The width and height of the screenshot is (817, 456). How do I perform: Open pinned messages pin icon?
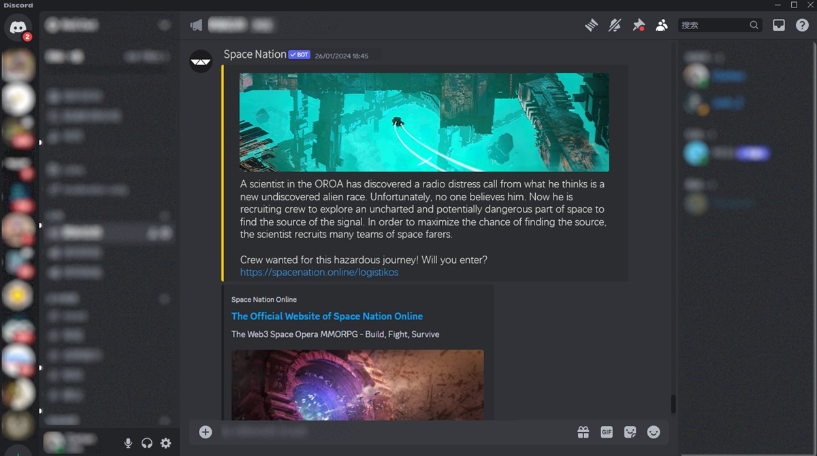[638, 25]
